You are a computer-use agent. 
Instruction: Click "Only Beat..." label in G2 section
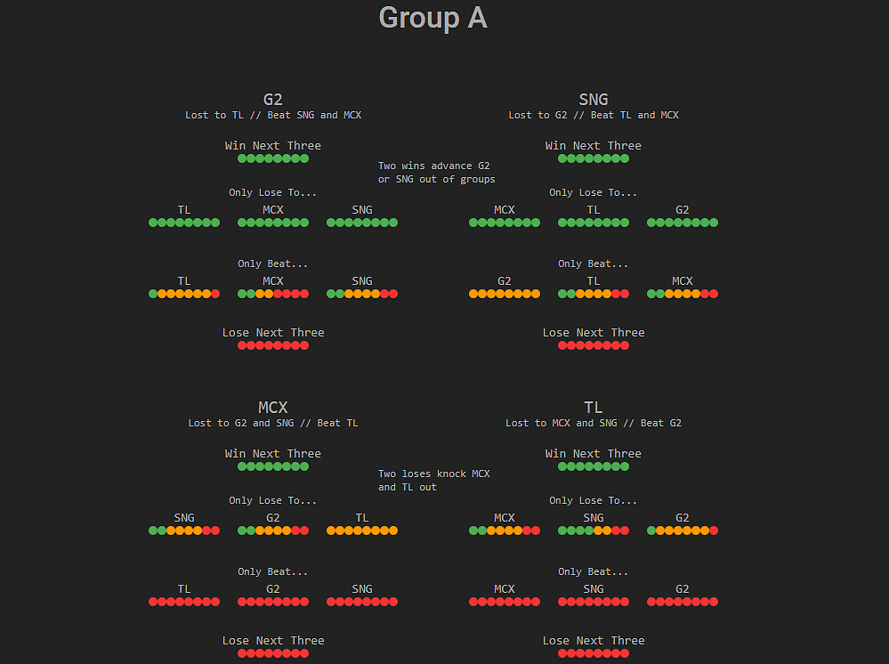coord(273,263)
